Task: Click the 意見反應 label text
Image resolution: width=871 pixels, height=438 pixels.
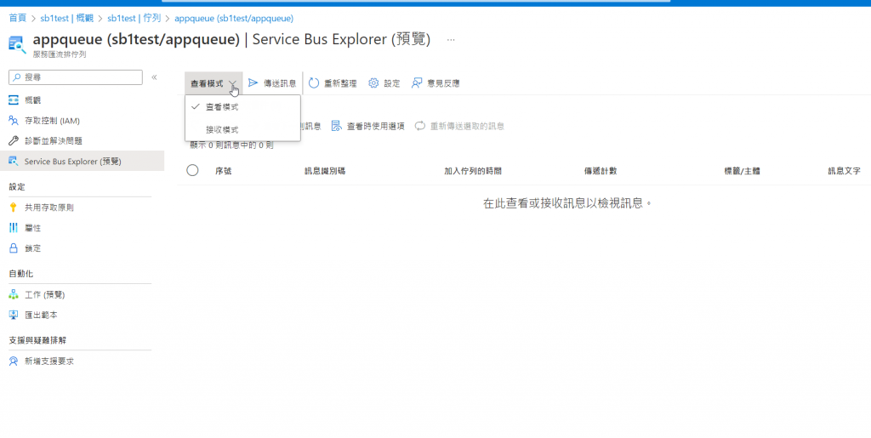Action: pyautogui.click(x=443, y=83)
